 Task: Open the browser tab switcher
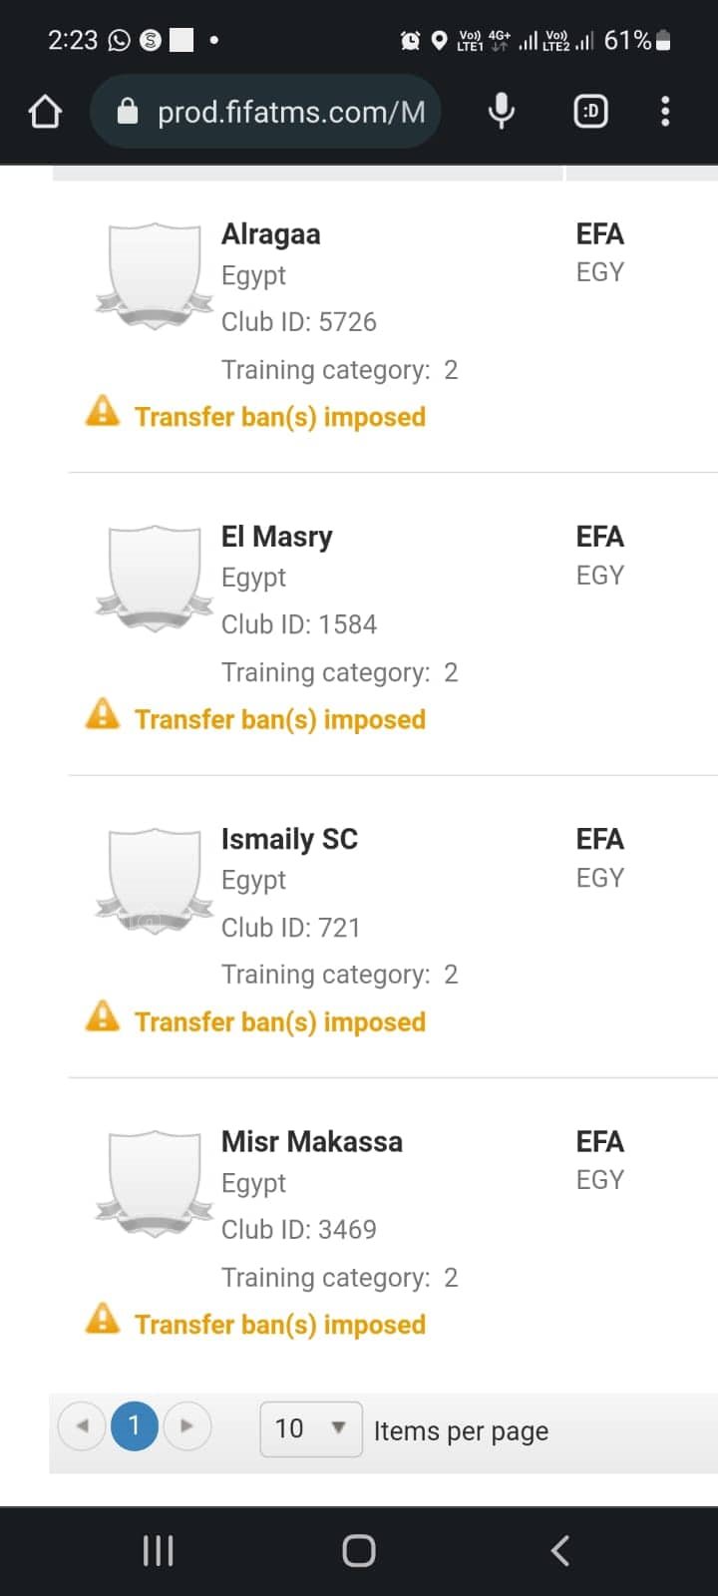pyautogui.click(x=590, y=111)
